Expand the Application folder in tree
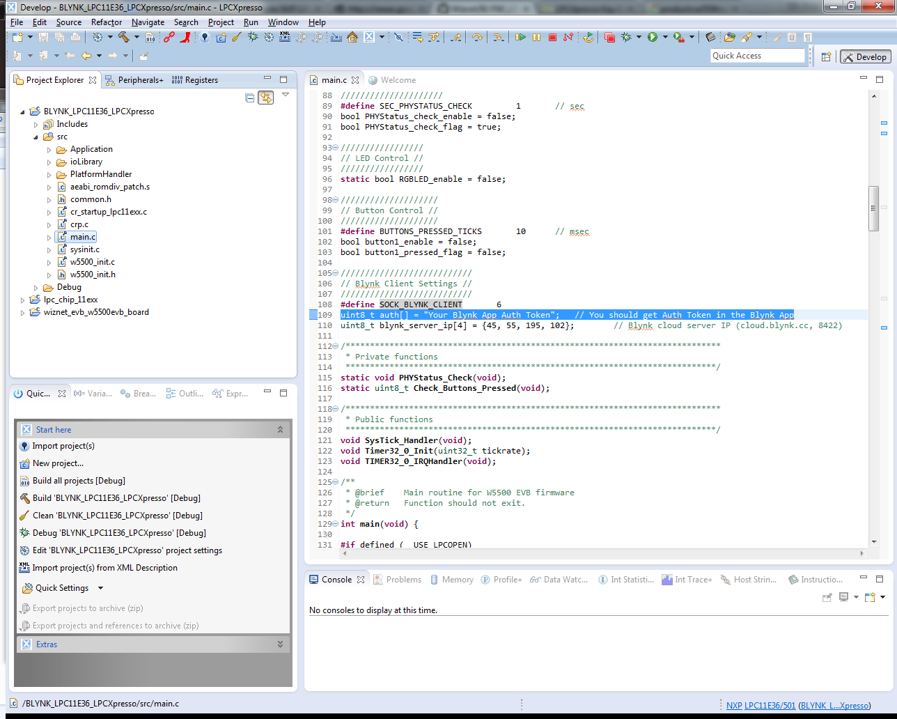The height and width of the screenshot is (719, 897). [49, 149]
